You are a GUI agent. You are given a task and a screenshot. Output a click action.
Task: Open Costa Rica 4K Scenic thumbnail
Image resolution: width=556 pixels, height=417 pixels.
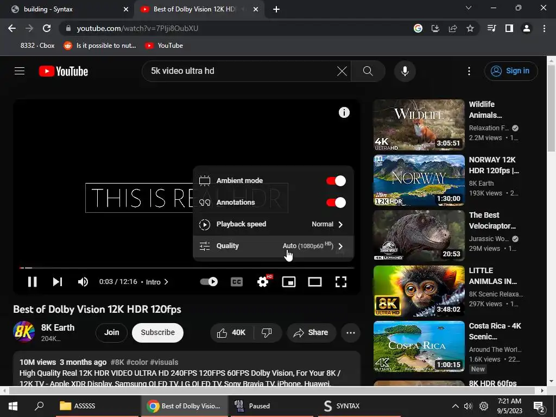419,346
